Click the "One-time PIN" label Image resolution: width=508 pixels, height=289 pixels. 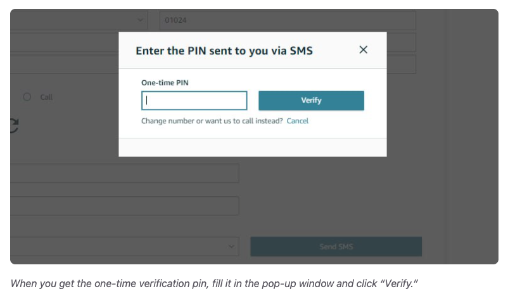165,82
